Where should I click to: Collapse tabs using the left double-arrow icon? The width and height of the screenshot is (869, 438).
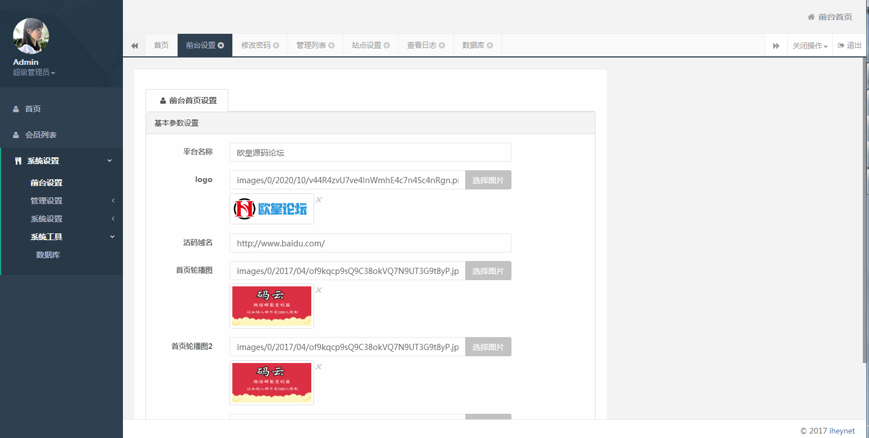134,45
